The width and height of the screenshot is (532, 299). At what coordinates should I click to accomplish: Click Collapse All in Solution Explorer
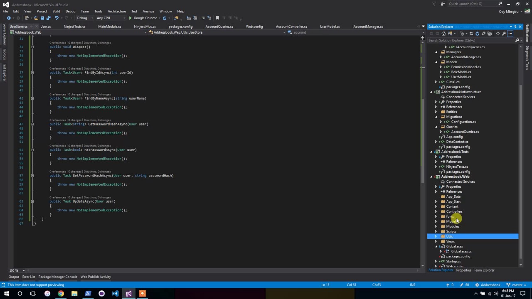(483, 34)
